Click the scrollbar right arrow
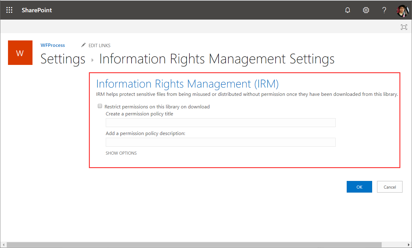This screenshot has height=248, width=412. point(409,245)
